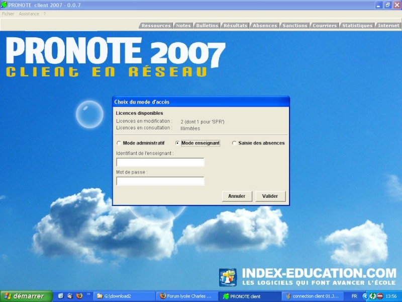Click the Licences disponibles heading
Image resolution: width=402 pixels, height=302 pixels.
140,113
